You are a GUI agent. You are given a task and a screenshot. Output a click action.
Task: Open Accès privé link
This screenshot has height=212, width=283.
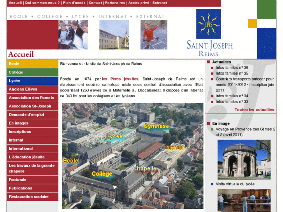[139, 3]
